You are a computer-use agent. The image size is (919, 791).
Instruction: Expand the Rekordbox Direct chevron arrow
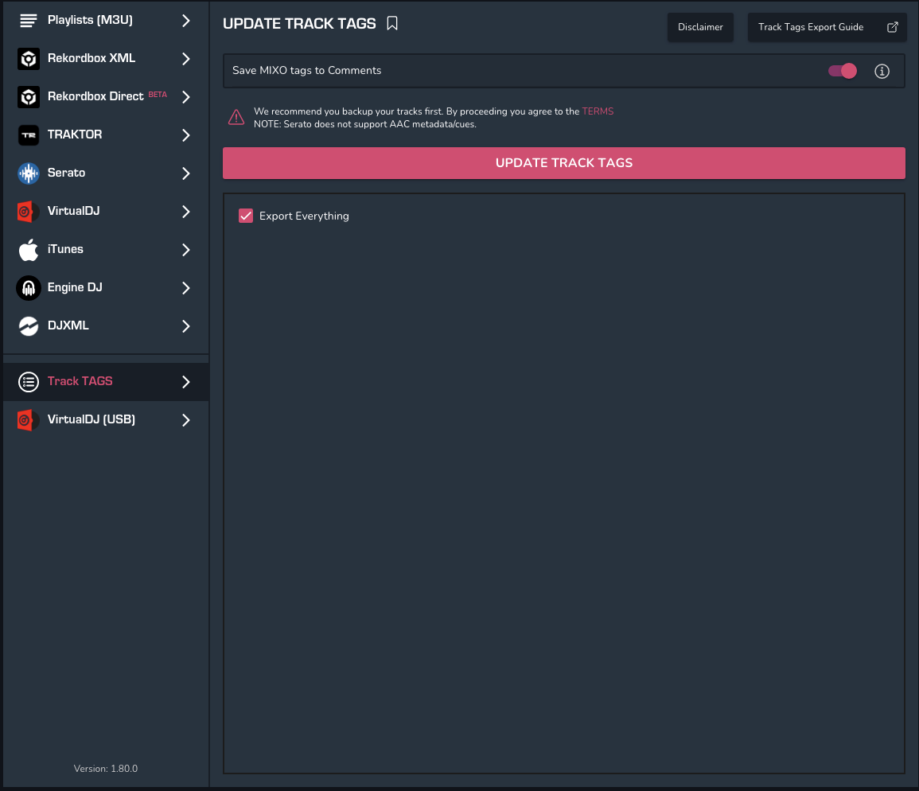point(186,97)
